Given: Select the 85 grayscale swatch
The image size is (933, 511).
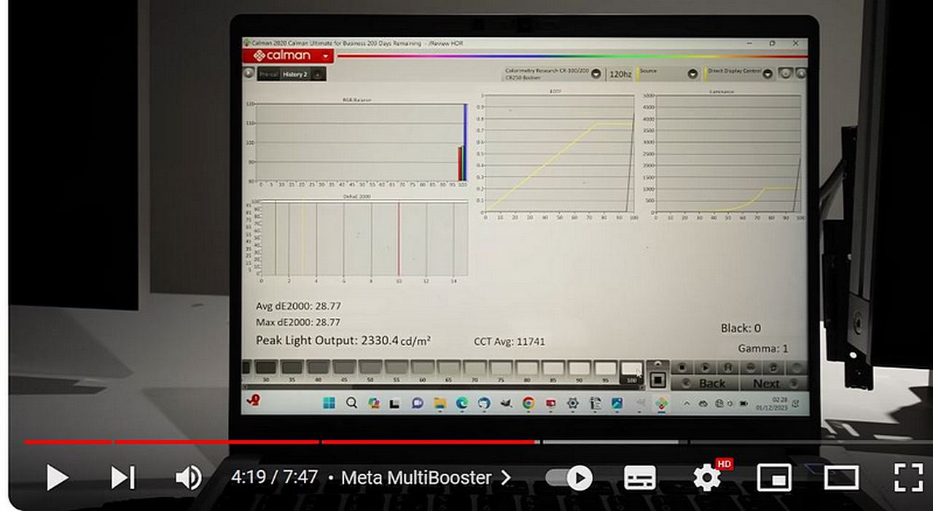Looking at the screenshot, I should (x=553, y=368).
